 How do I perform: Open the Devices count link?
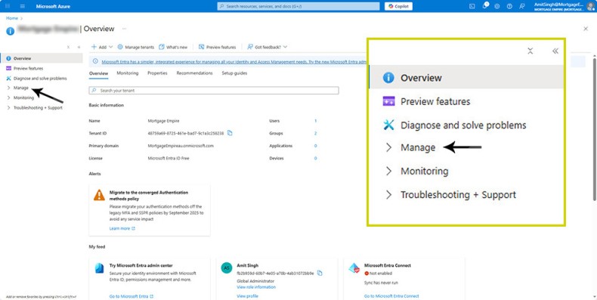[x=315, y=158]
